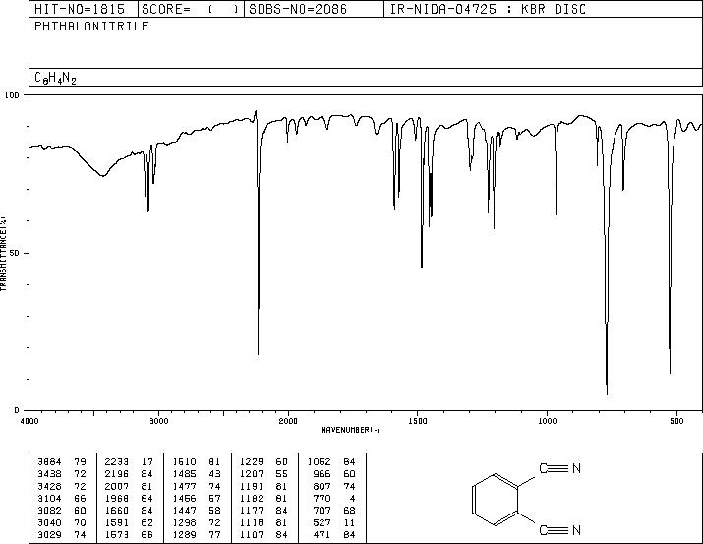Click the 50 transmittance axis label
Screen dimensions: 703x544
[x=15, y=253]
